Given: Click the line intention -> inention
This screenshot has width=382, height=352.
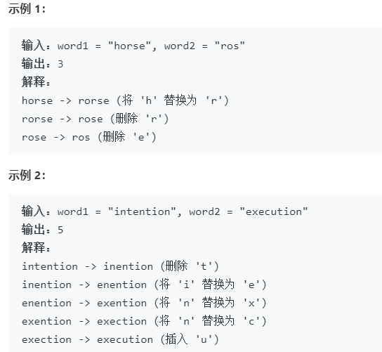Looking at the screenshot, I should tap(120, 266).
